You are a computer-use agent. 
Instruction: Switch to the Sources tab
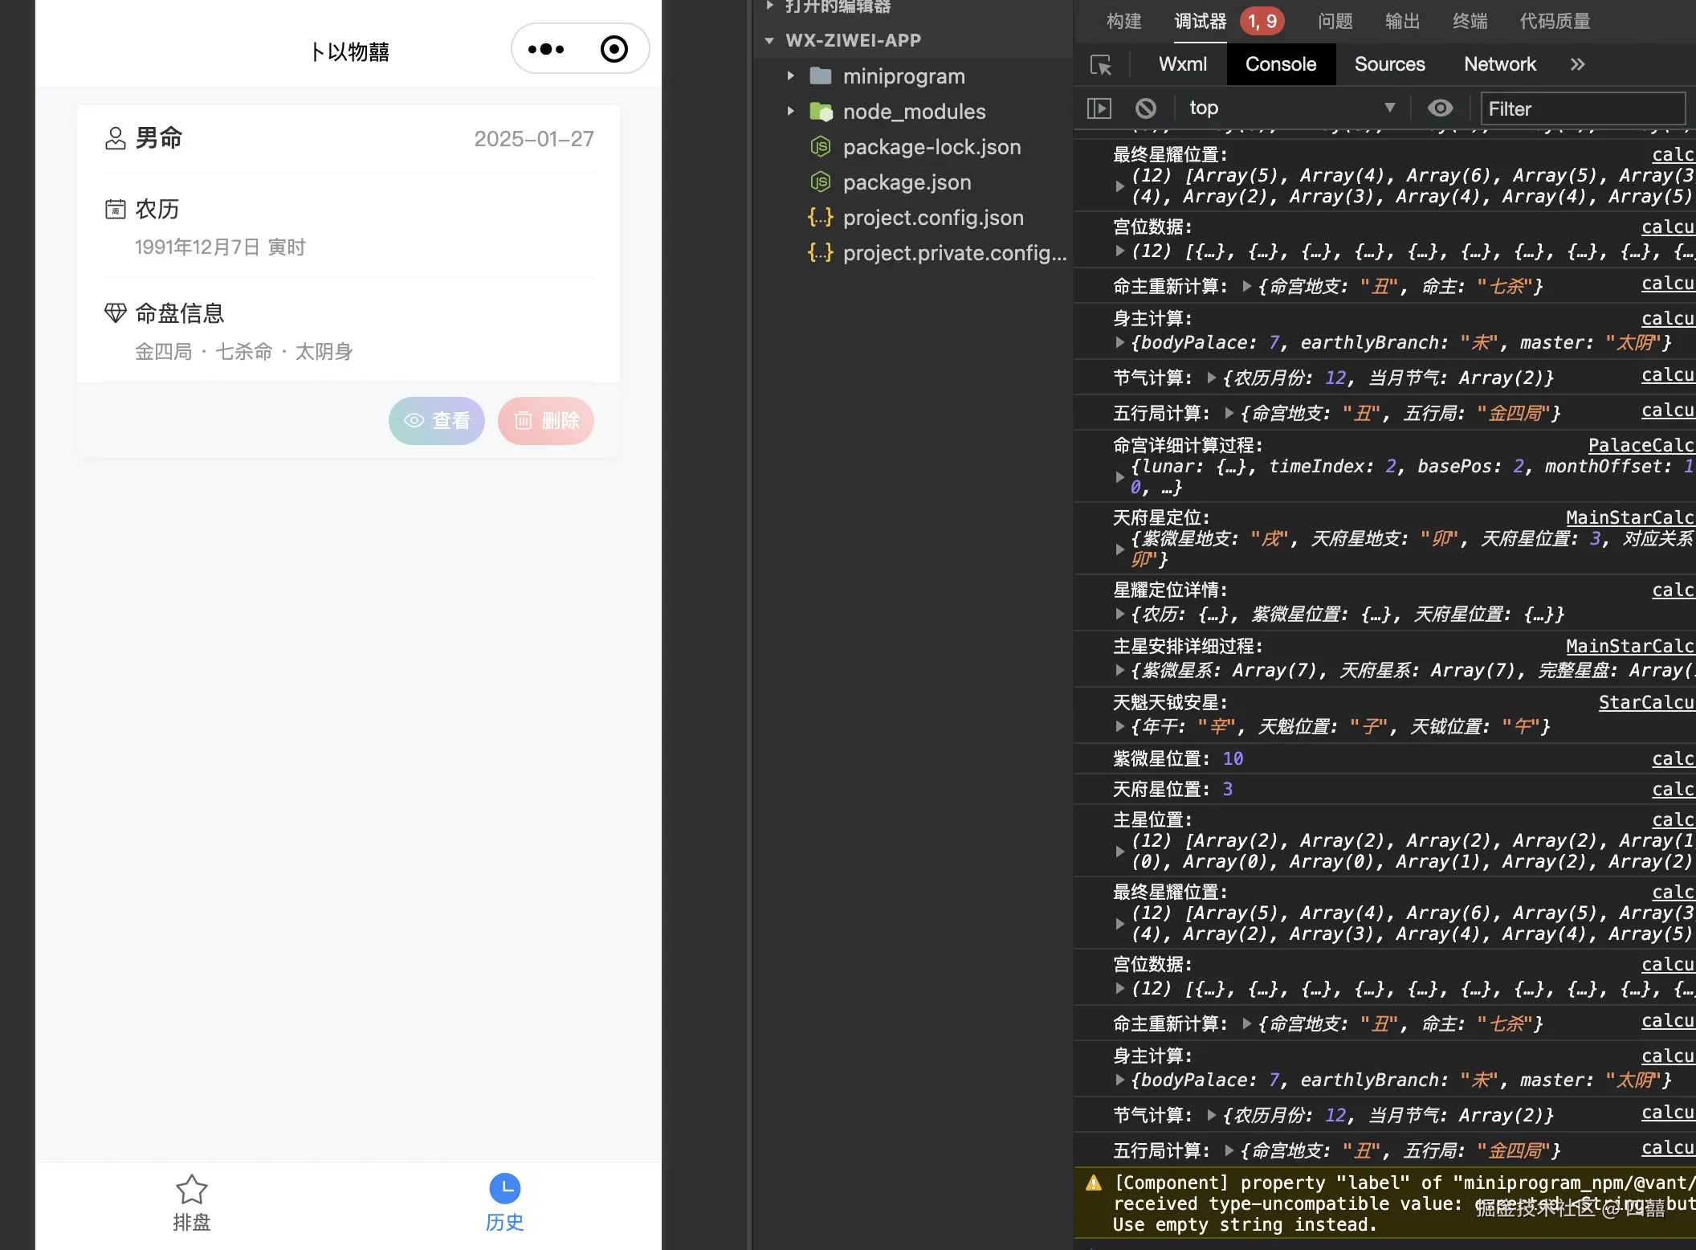(1389, 64)
